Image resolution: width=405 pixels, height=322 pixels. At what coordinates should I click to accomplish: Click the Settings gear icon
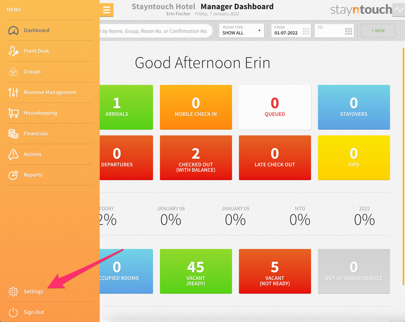point(13,292)
